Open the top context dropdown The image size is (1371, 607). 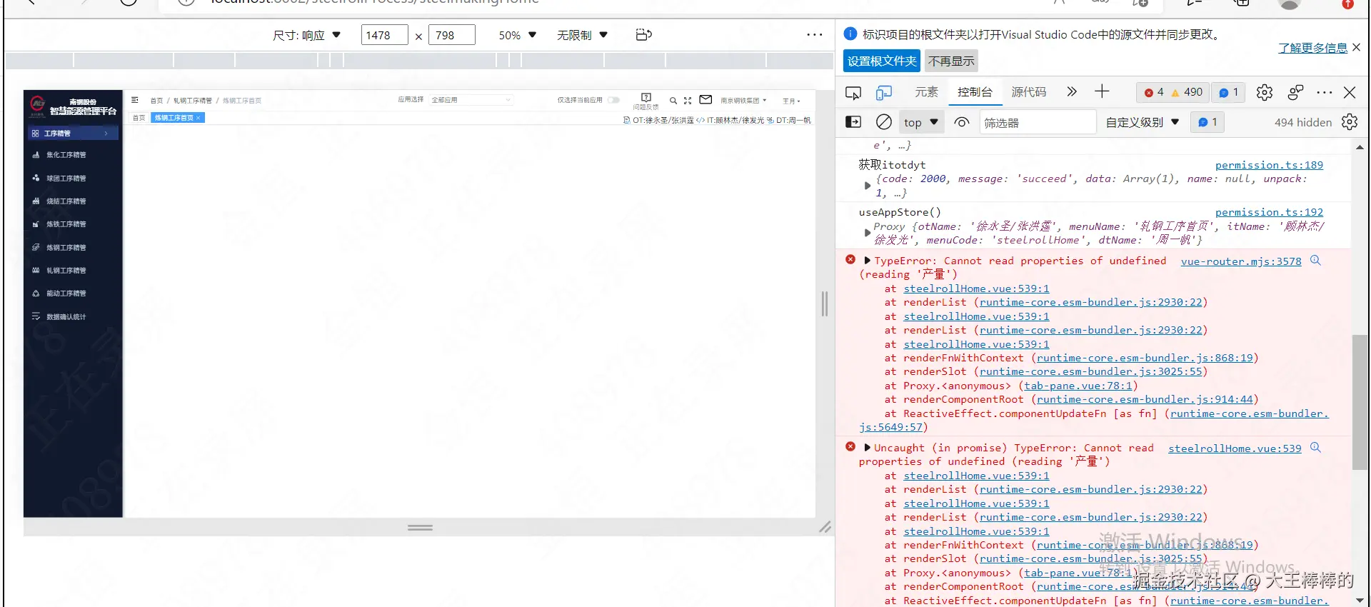pos(921,122)
